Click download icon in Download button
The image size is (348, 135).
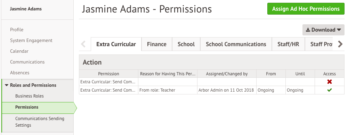pos(308,30)
